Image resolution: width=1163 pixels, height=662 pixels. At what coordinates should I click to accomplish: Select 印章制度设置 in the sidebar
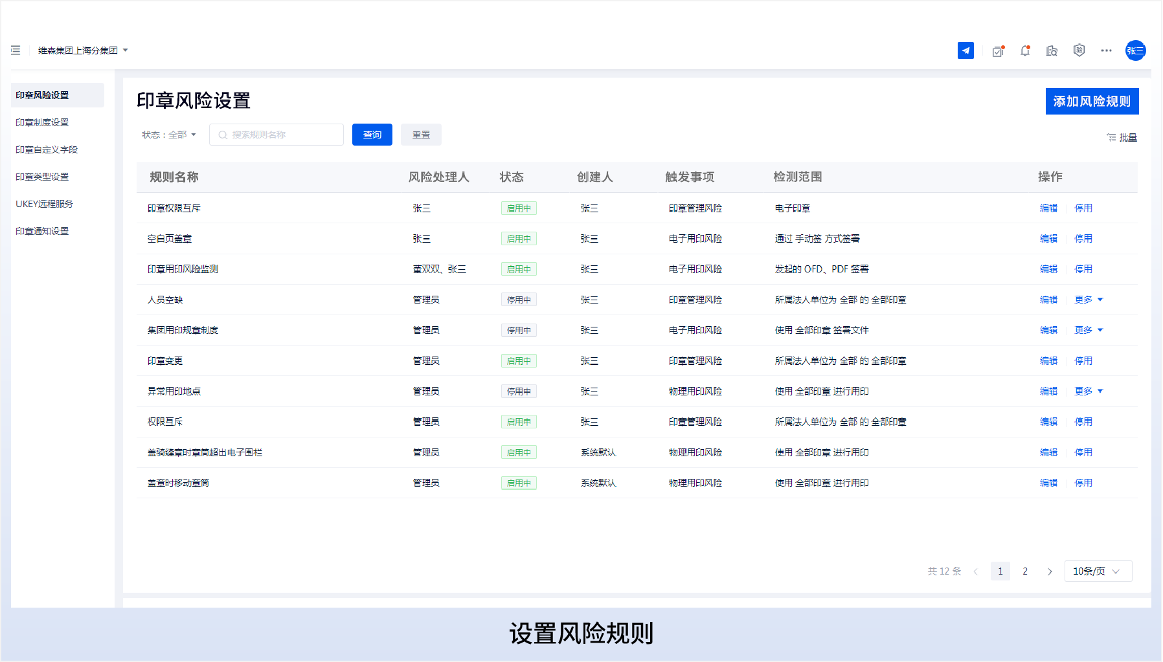(42, 122)
